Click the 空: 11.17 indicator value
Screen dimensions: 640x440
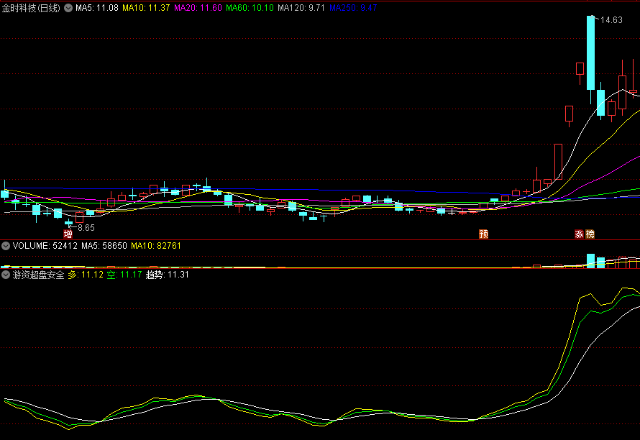[124, 275]
